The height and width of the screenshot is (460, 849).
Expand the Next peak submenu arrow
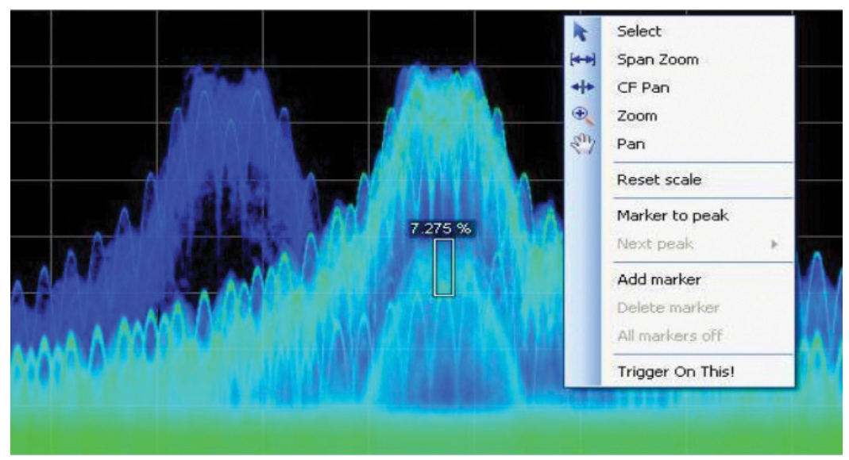[x=774, y=244]
